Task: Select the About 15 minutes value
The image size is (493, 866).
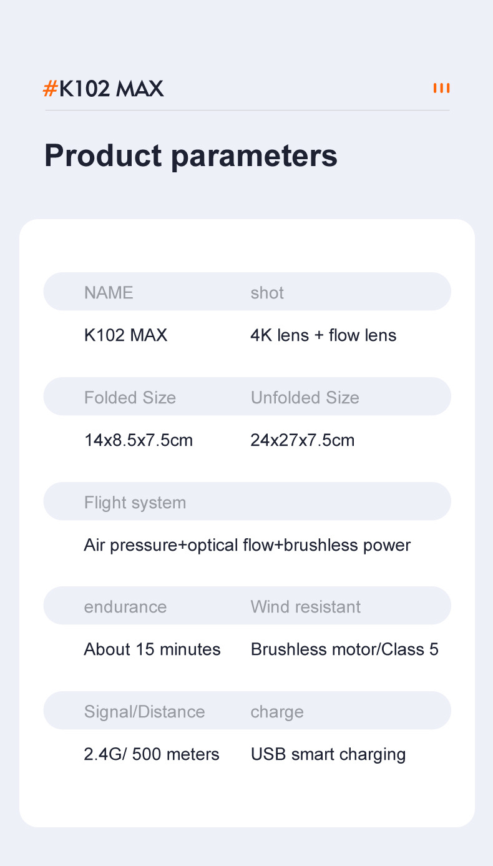Action: [152, 649]
